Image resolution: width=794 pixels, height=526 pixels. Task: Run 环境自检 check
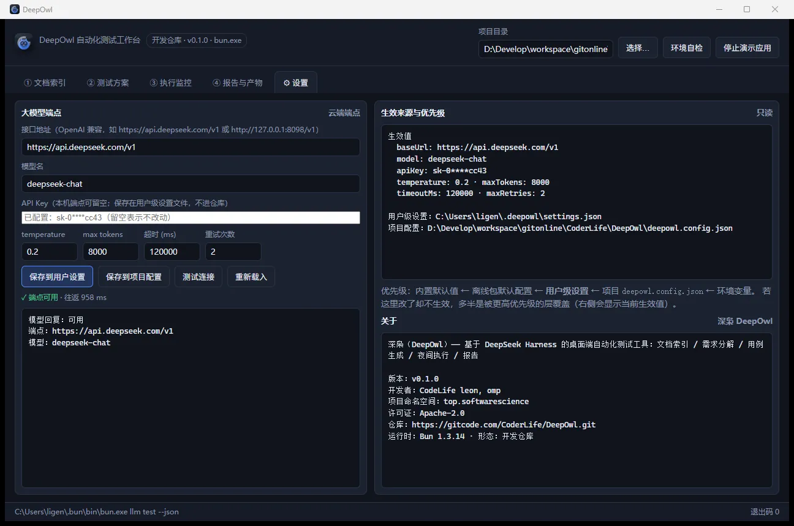click(x=687, y=48)
